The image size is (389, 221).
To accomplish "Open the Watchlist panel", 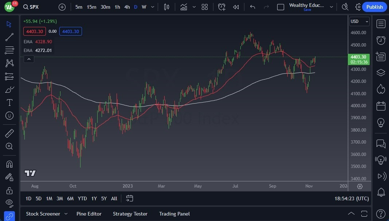I will 381,24.
